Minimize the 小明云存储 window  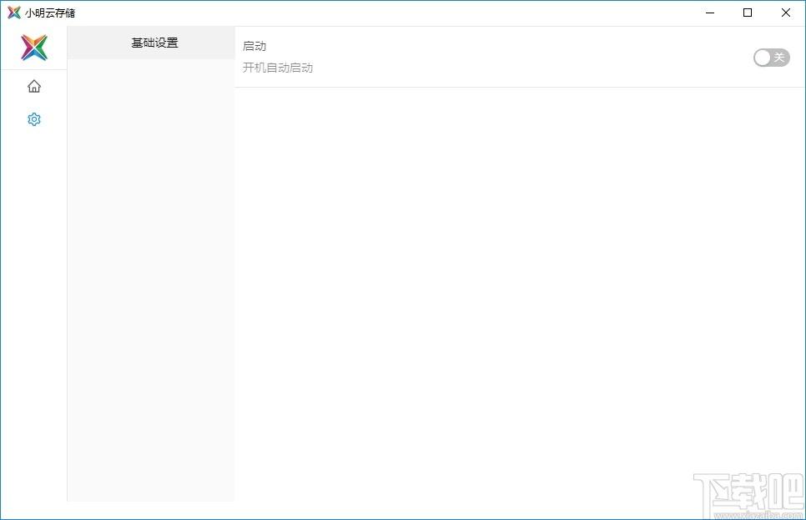coord(710,13)
